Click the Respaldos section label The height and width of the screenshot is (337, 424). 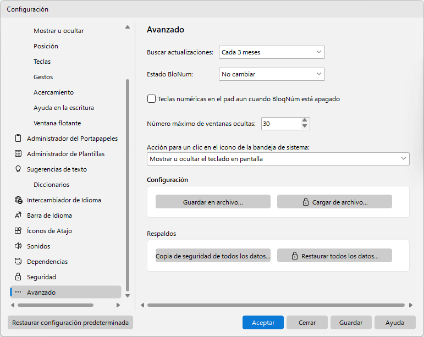point(162,234)
